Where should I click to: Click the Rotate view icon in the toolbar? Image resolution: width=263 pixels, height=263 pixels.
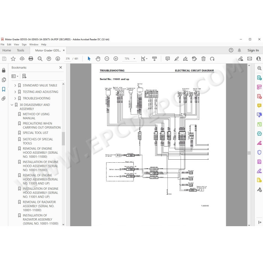(212, 59)
